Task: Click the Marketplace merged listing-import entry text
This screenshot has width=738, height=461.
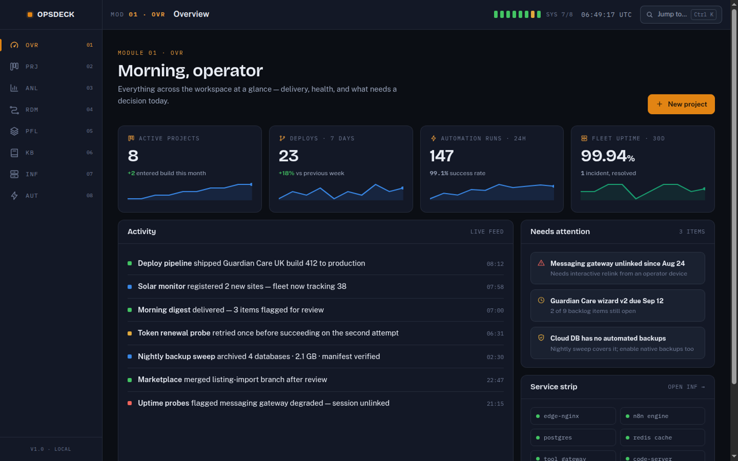Action: (x=232, y=380)
